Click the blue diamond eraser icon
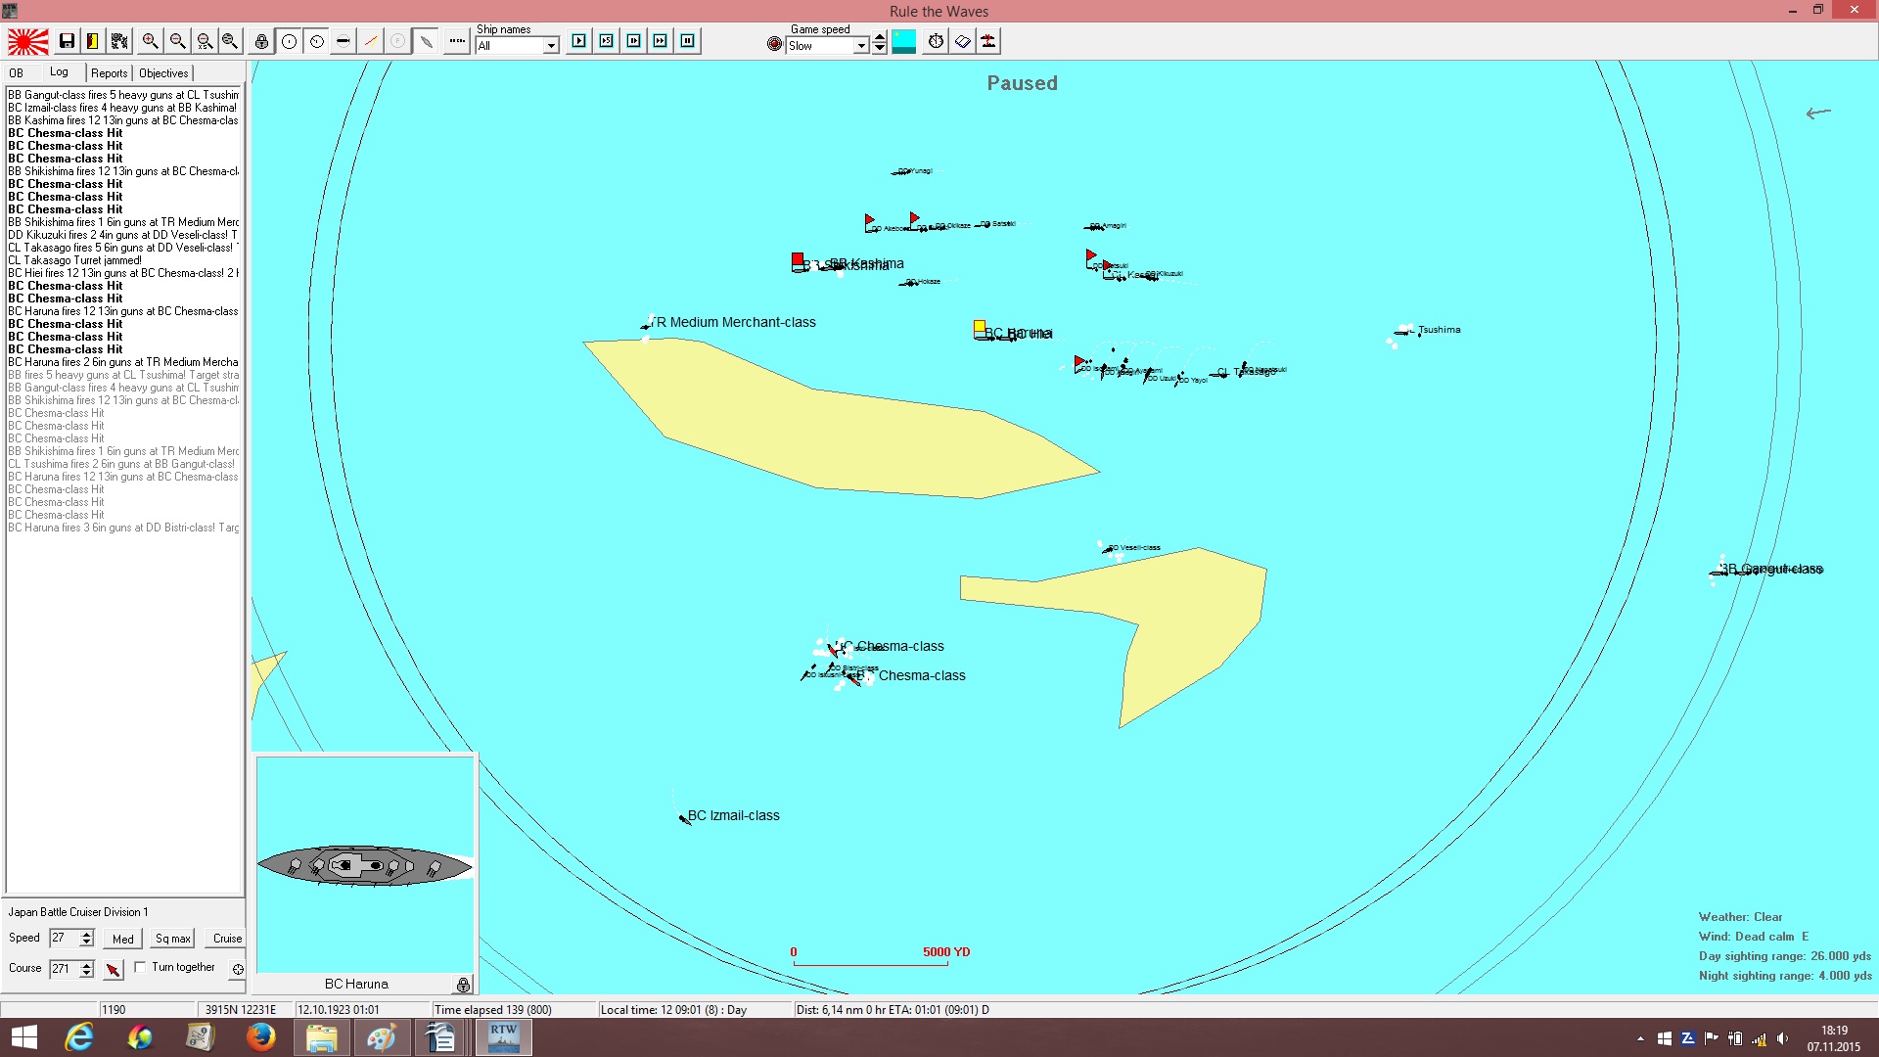Viewport: 1879px width, 1057px height. pos(963,41)
